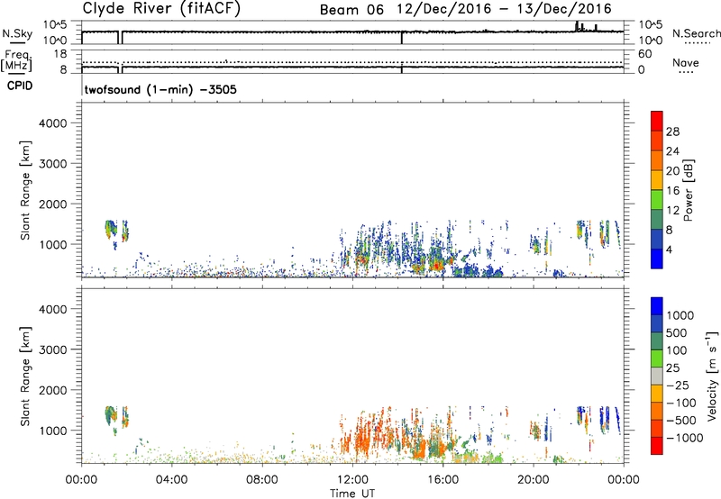
Task: Click the 04:00 time tick label
Action: coord(172,480)
